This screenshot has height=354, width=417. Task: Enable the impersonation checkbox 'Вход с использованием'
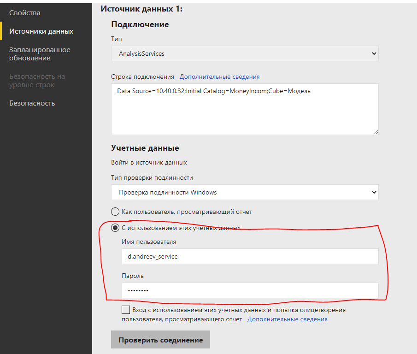pyautogui.click(x=126, y=310)
